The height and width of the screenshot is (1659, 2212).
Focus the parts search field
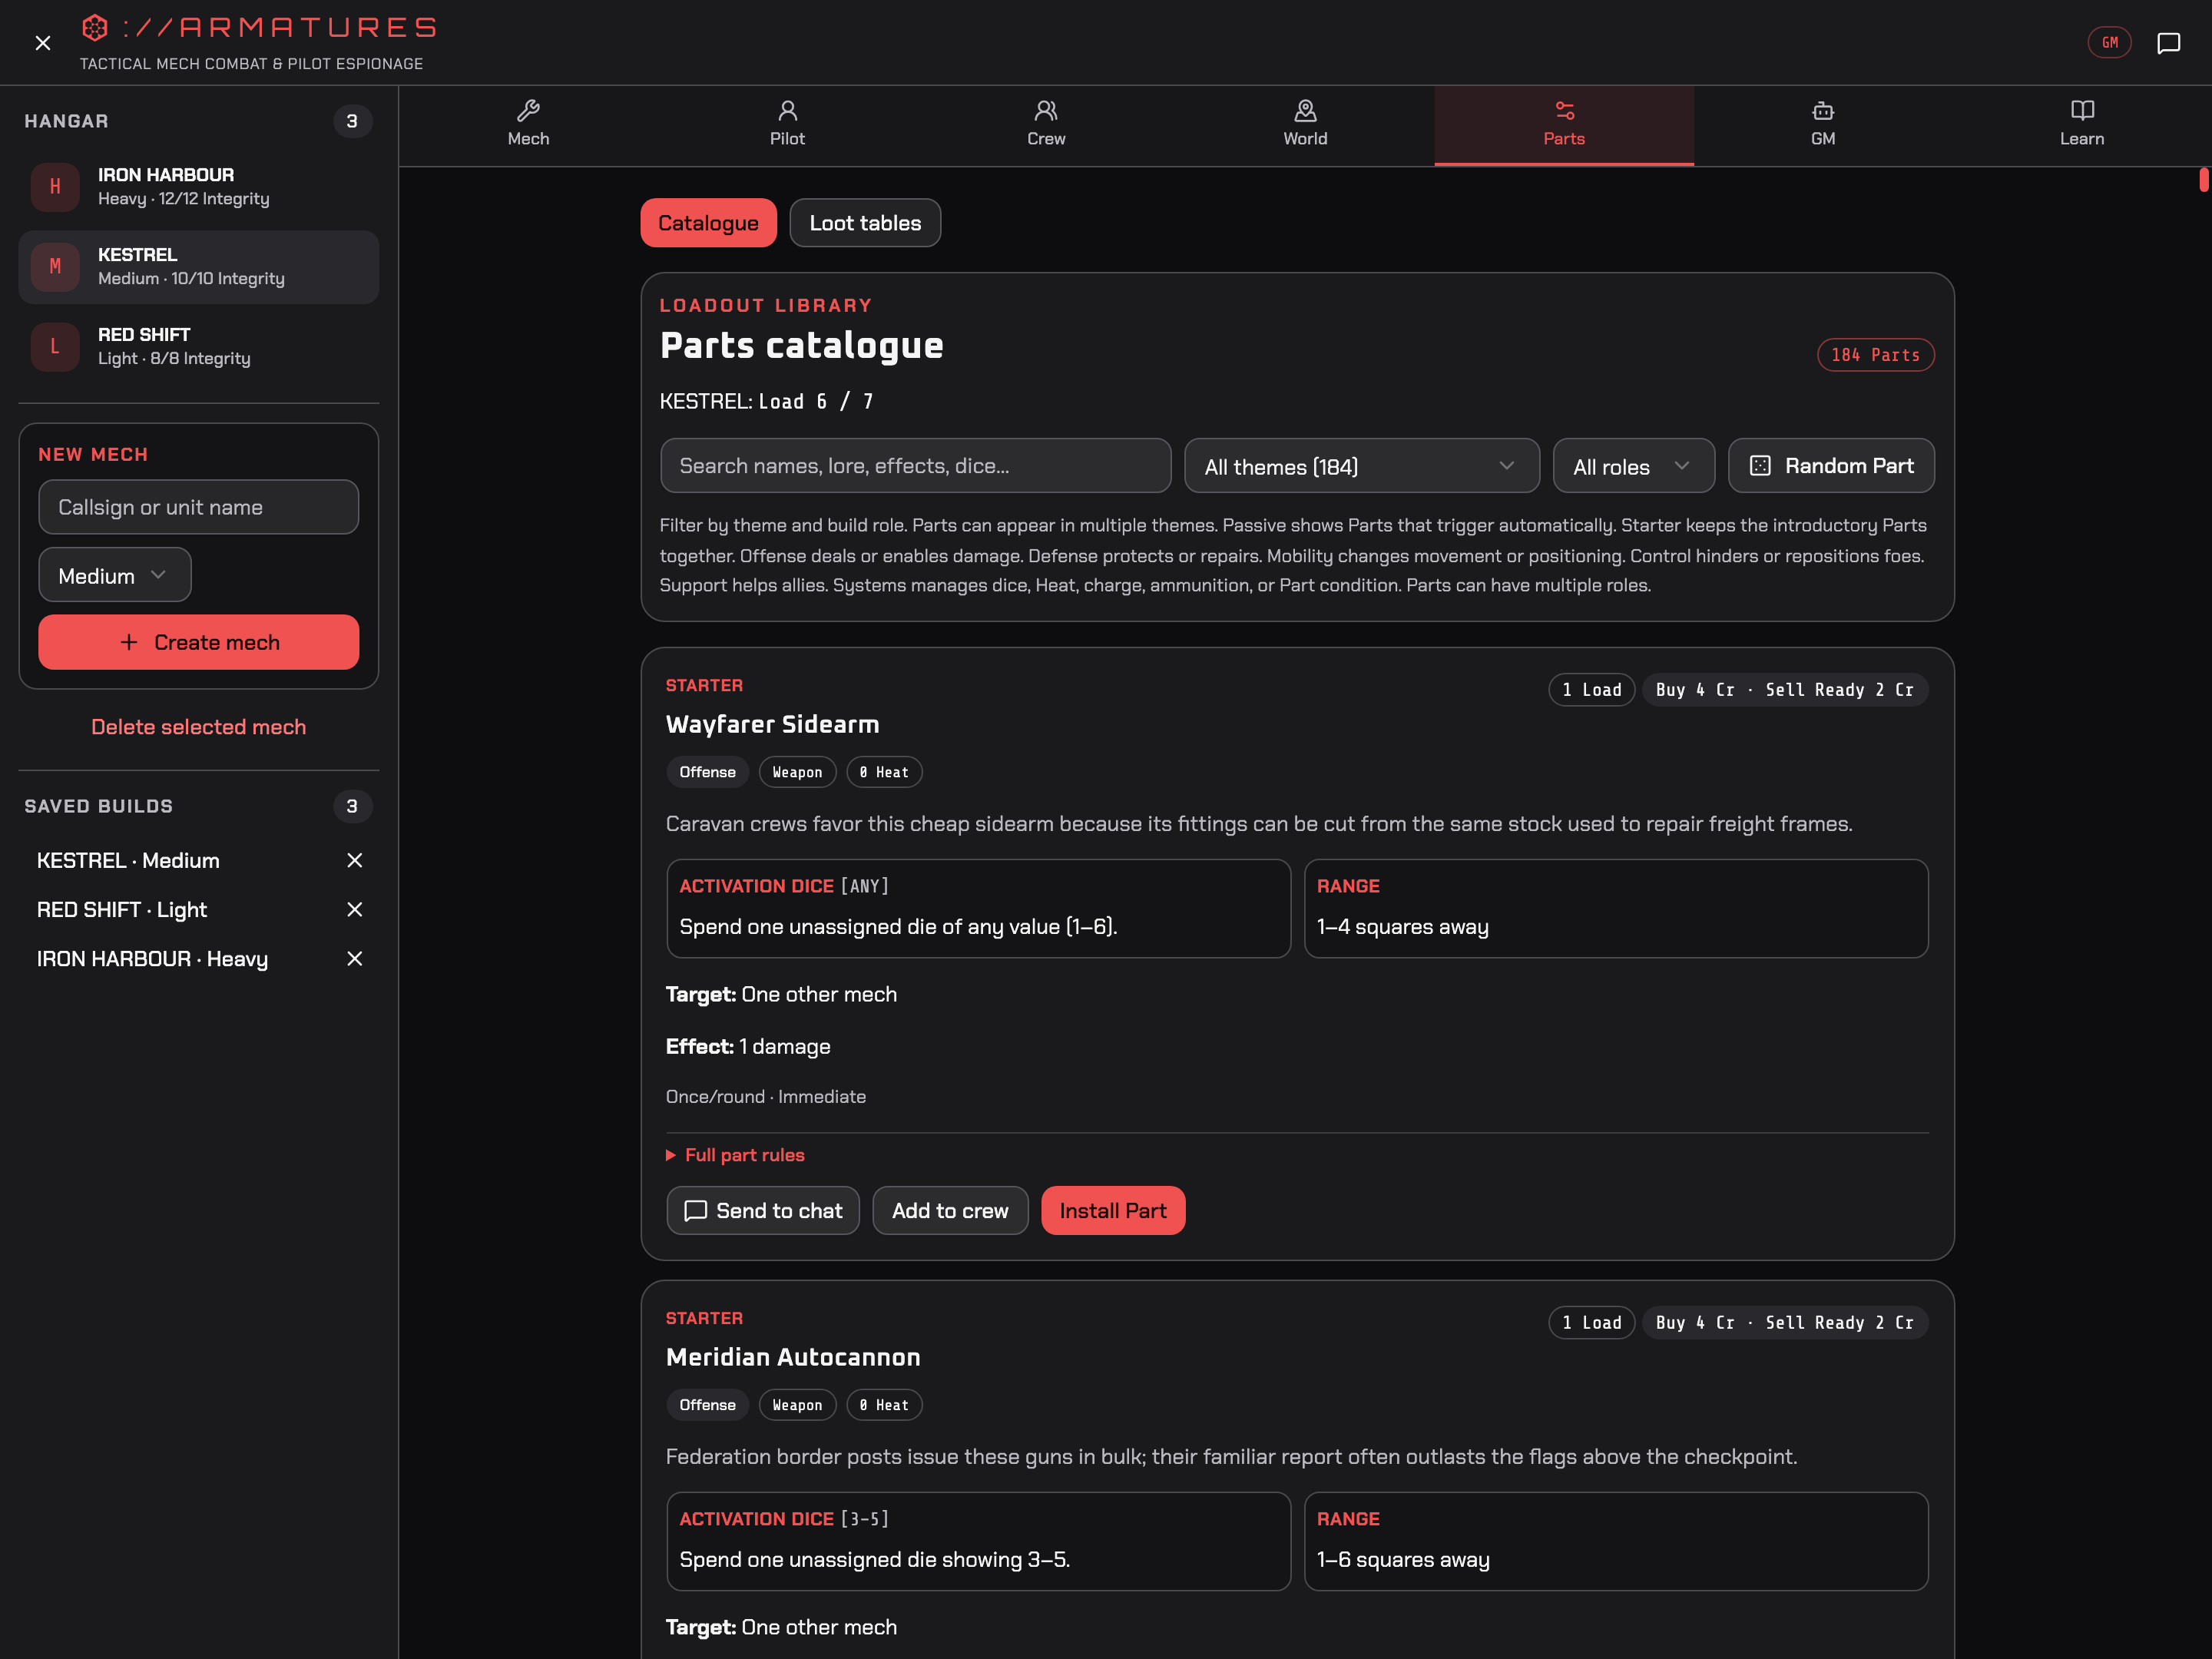click(x=915, y=465)
